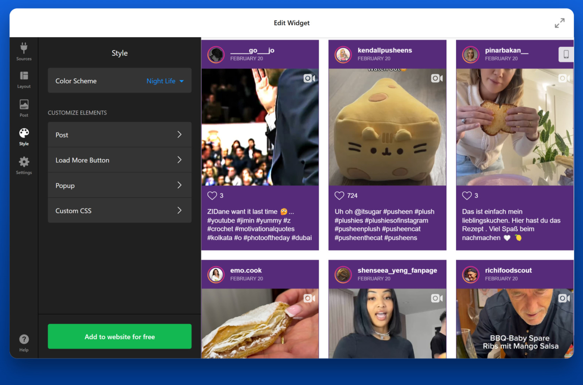Expand the Popup customization settings
Image resolution: width=583 pixels, height=385 pixels.
pos(119,185)
